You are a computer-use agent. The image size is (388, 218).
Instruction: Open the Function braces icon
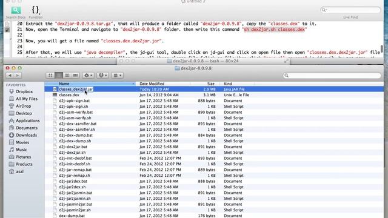(35, 10)
